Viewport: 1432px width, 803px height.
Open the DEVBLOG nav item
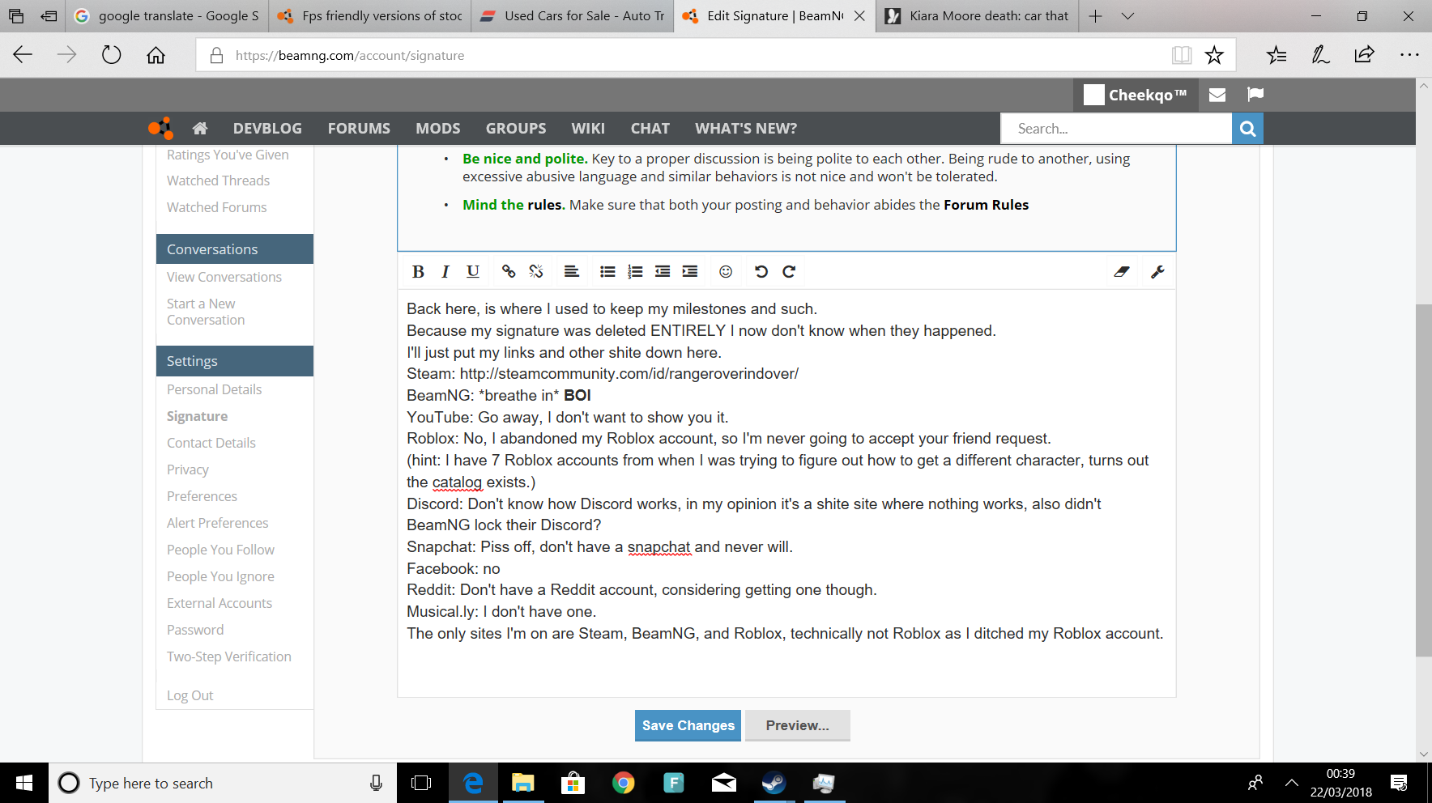pos(267,129)
